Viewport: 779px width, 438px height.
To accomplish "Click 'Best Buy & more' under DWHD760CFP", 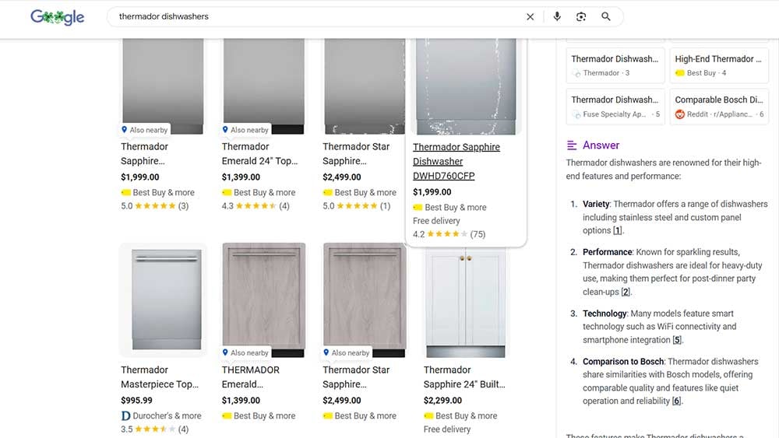I will 455,208.
